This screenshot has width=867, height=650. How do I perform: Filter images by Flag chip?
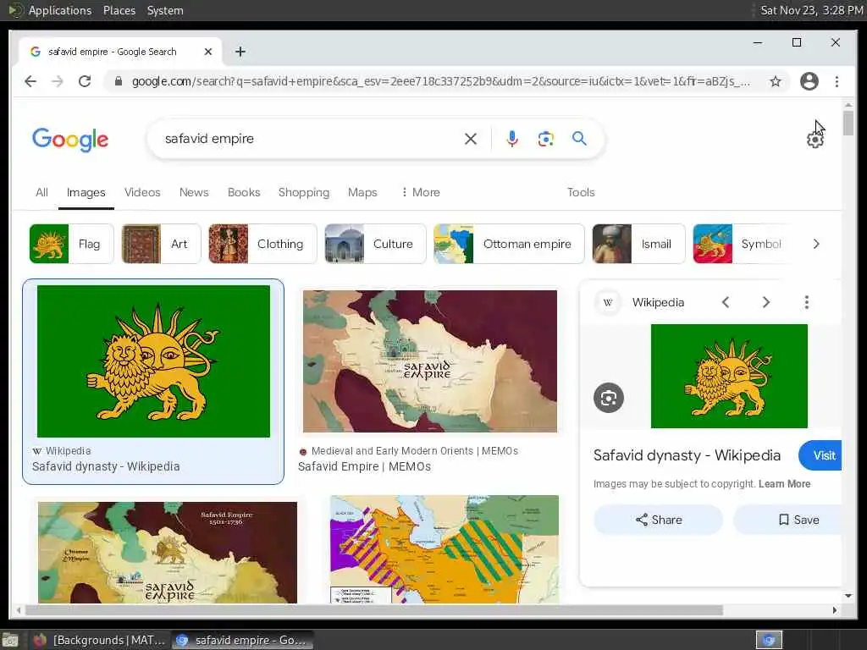click(71, 244)
